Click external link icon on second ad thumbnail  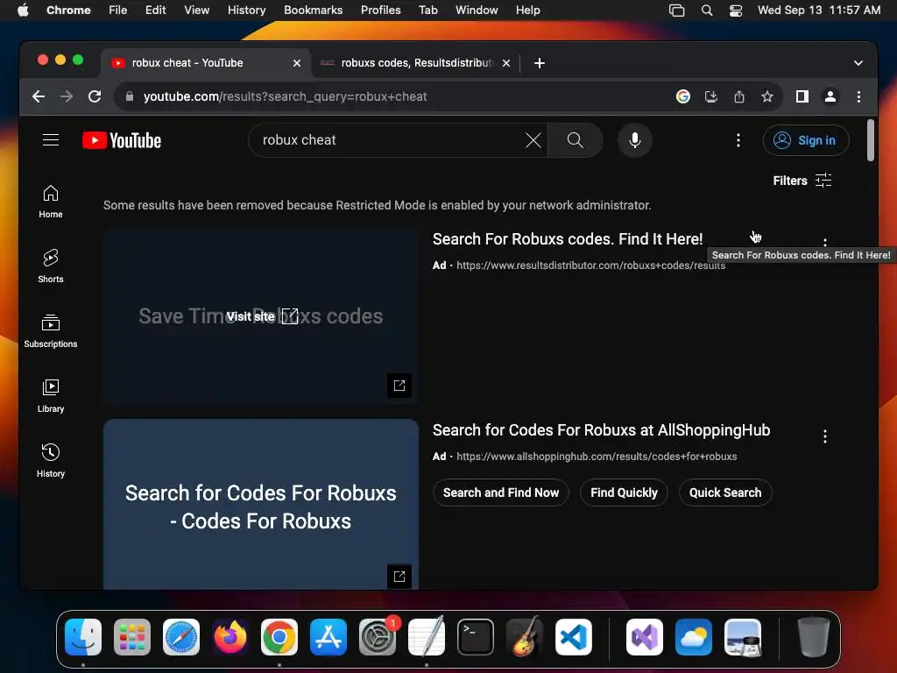click(399, 577)
